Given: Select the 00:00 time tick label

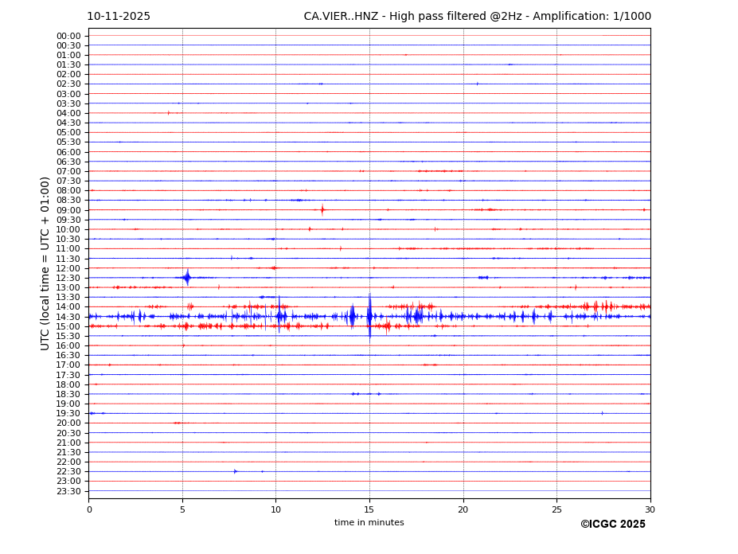Looking at the screenshot, I should (68, 36).
